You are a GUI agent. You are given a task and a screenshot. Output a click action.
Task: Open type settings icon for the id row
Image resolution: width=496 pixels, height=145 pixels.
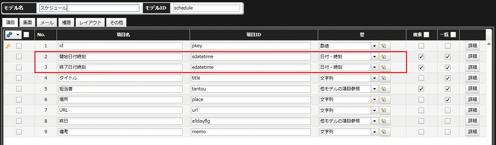[385, 46]
